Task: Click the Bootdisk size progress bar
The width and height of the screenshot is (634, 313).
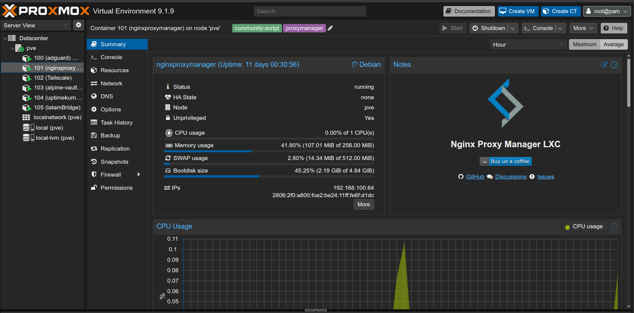Action: click(x=269, y=176)
